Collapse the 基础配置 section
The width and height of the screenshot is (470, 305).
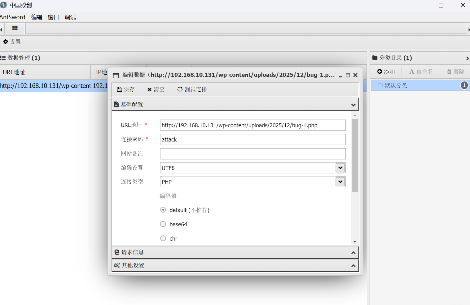point(353,104)
